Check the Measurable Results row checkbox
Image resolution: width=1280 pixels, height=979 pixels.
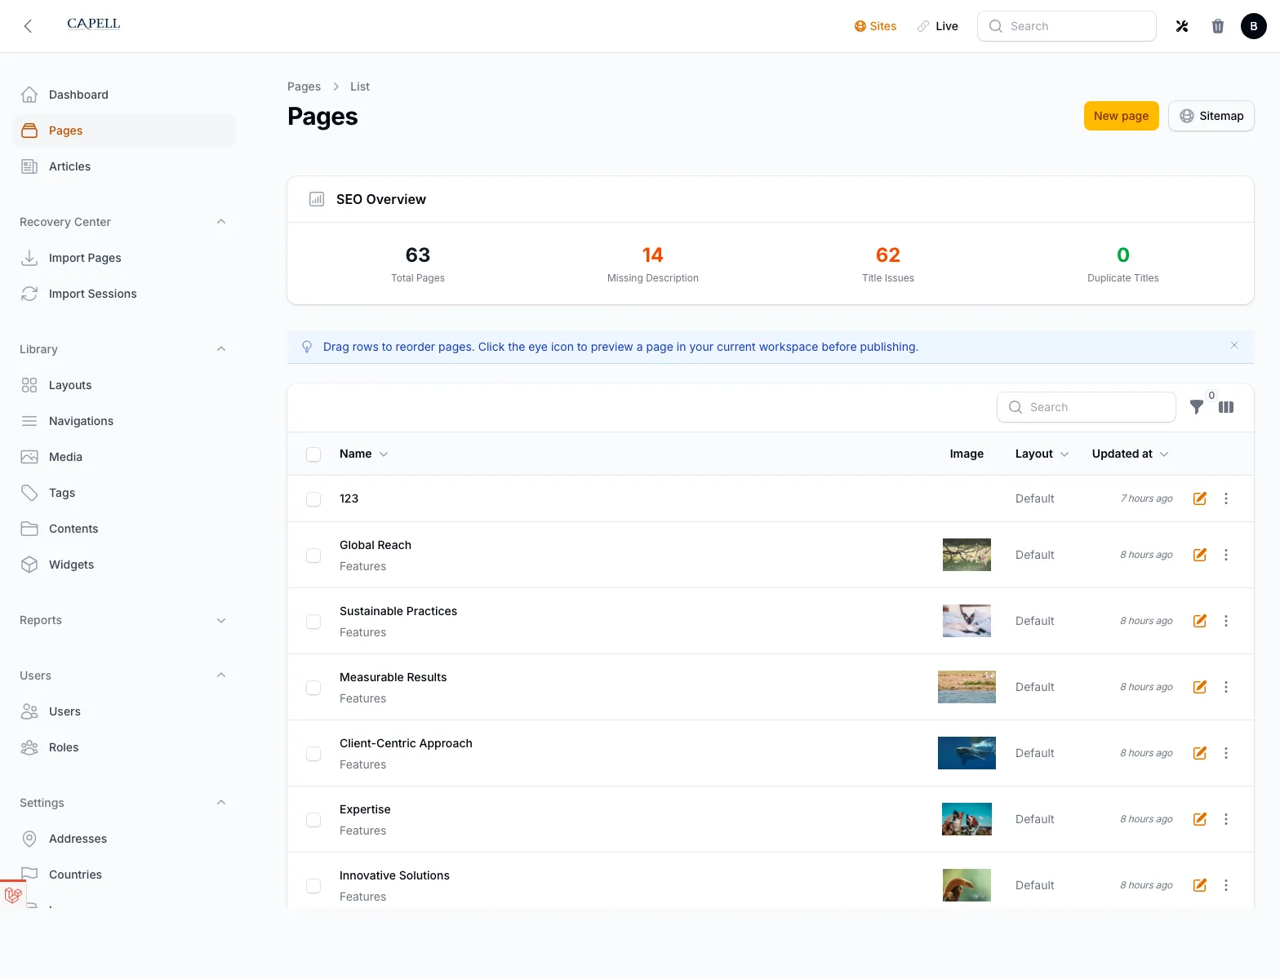tap(313, 688)
